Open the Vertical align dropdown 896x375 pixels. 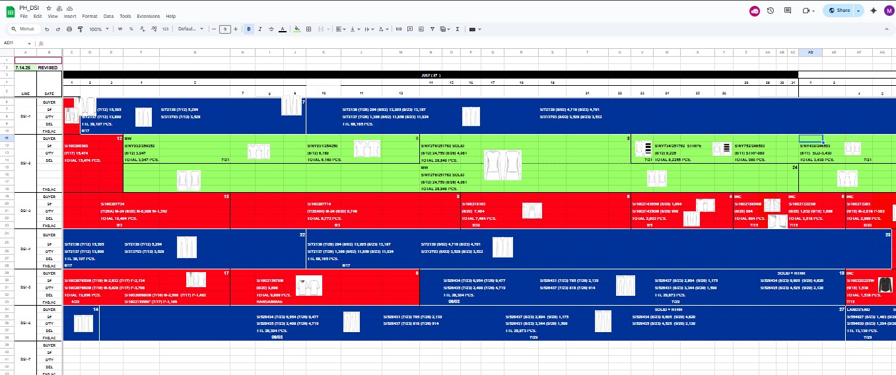point(355,29)
